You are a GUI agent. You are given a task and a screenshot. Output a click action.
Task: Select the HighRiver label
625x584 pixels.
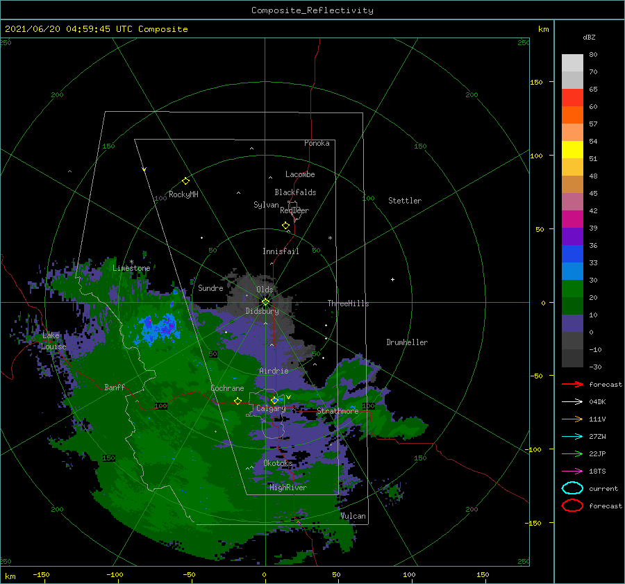(x=288, y=487)
